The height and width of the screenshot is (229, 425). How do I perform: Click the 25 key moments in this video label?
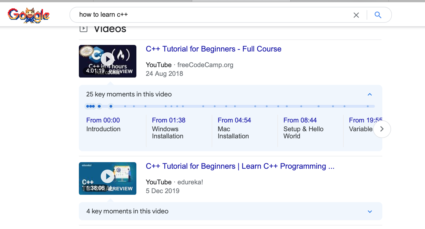tap(129, 94)
